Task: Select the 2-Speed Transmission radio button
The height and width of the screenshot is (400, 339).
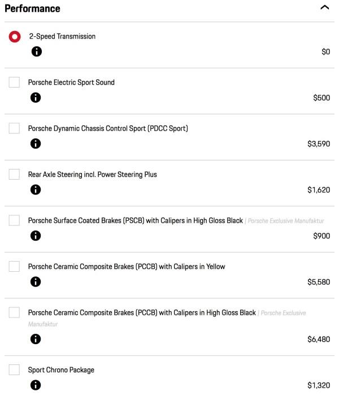Action: tap(15, 37)
